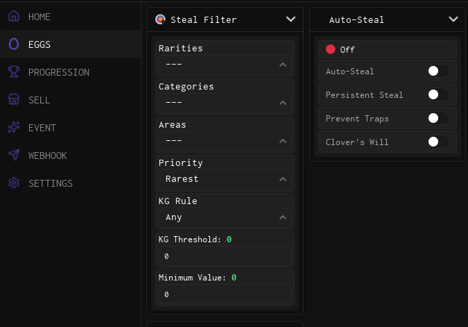Click the Off status text

point(347,49)
